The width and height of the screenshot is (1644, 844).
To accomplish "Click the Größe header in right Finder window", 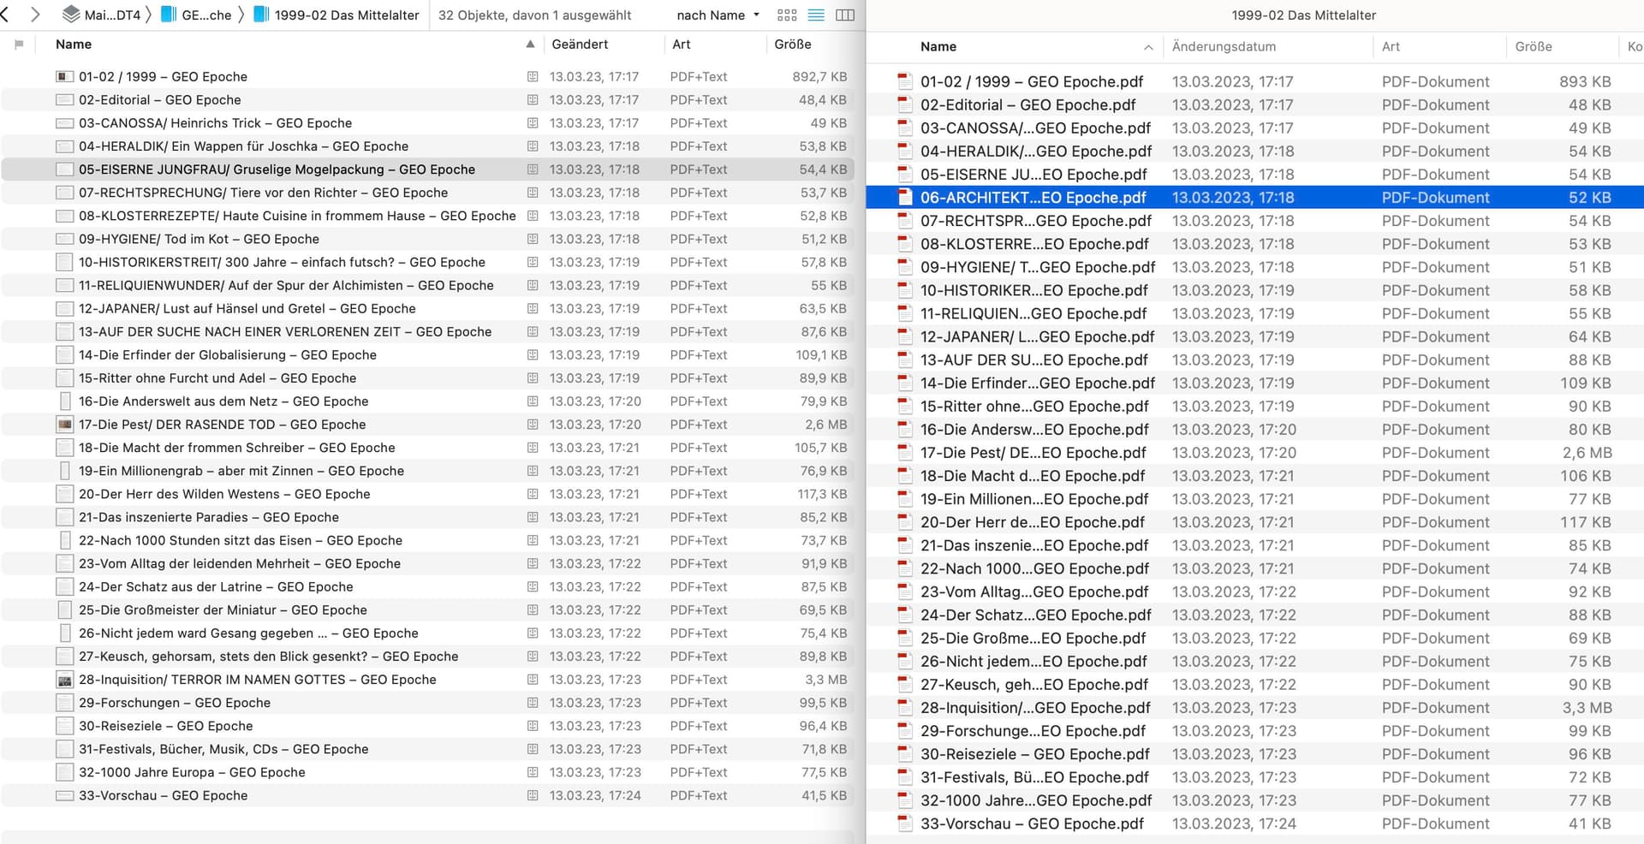I will click(x=1534, y=46).
